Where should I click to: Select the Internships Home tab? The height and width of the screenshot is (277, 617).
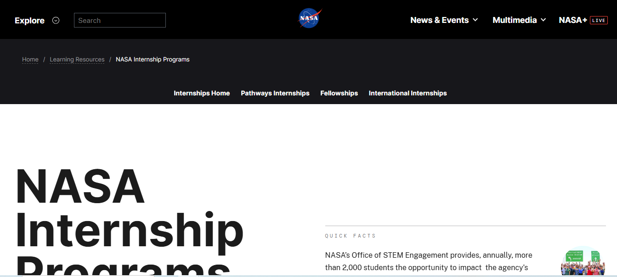click(202, 93)
